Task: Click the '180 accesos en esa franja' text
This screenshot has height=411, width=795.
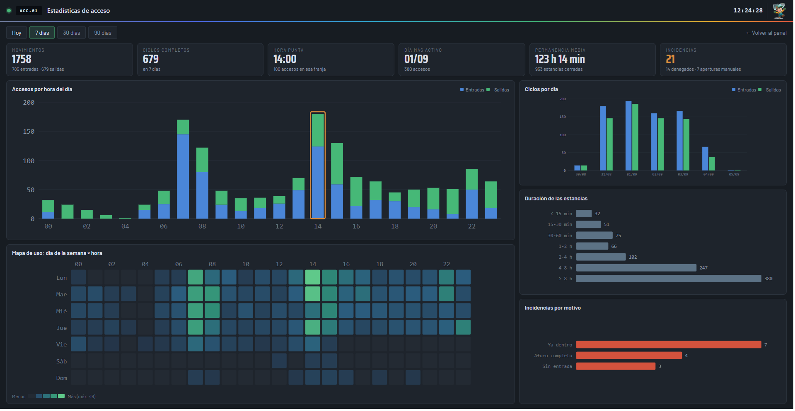Action: pyautogui.click(x=300, y=70)
